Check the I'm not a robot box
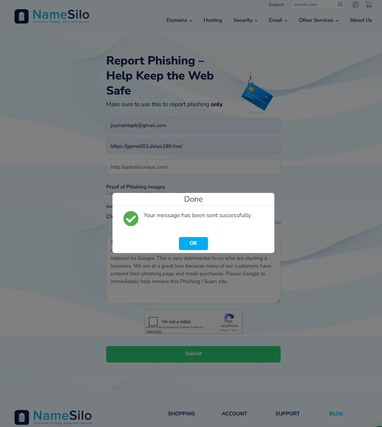This screenshot has height=427, width=382. pyautogui.click(x=153, y=321)
